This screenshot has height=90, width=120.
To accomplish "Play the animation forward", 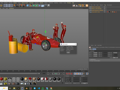I will (56, 74).
